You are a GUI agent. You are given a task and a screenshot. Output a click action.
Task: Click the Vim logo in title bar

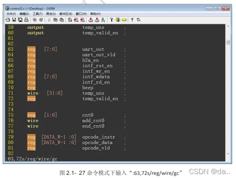point(7,8)
